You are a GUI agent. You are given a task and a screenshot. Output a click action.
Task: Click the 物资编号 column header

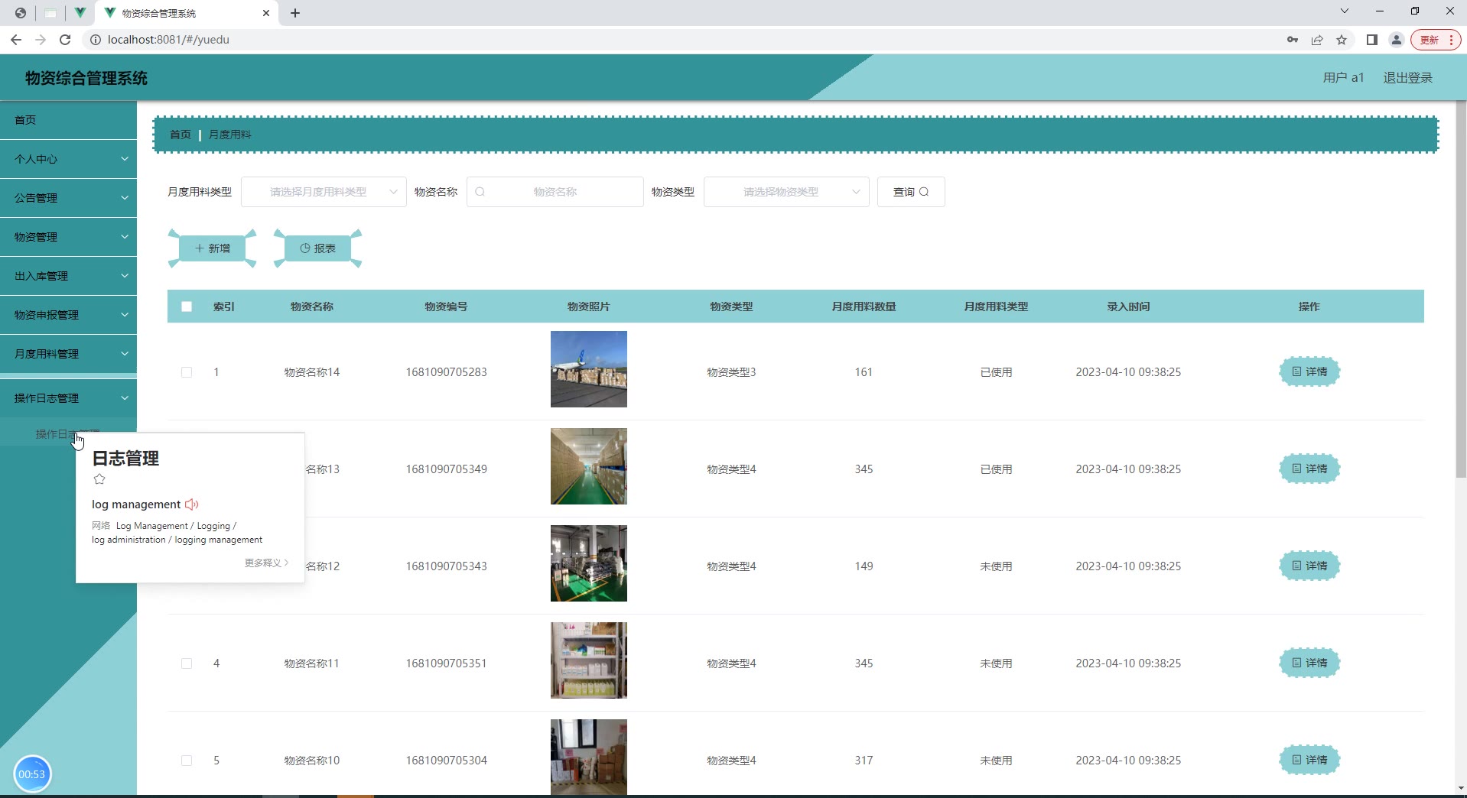pos(447,307)
